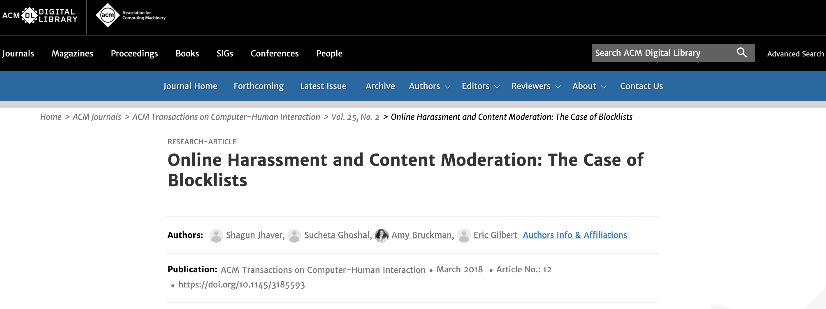Open the Journals menu item
Image resolution: width=826 pixels, height=309 pixels.
pos(18,53)
